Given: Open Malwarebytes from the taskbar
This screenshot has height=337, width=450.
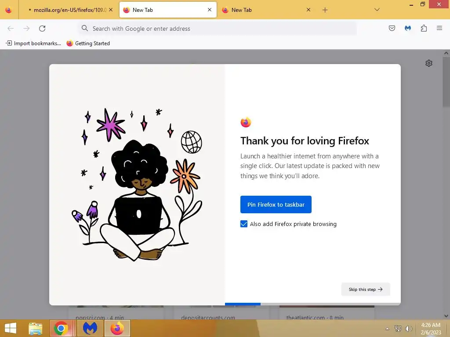Looking at the screenshot, I should click(x=90, y=328).
